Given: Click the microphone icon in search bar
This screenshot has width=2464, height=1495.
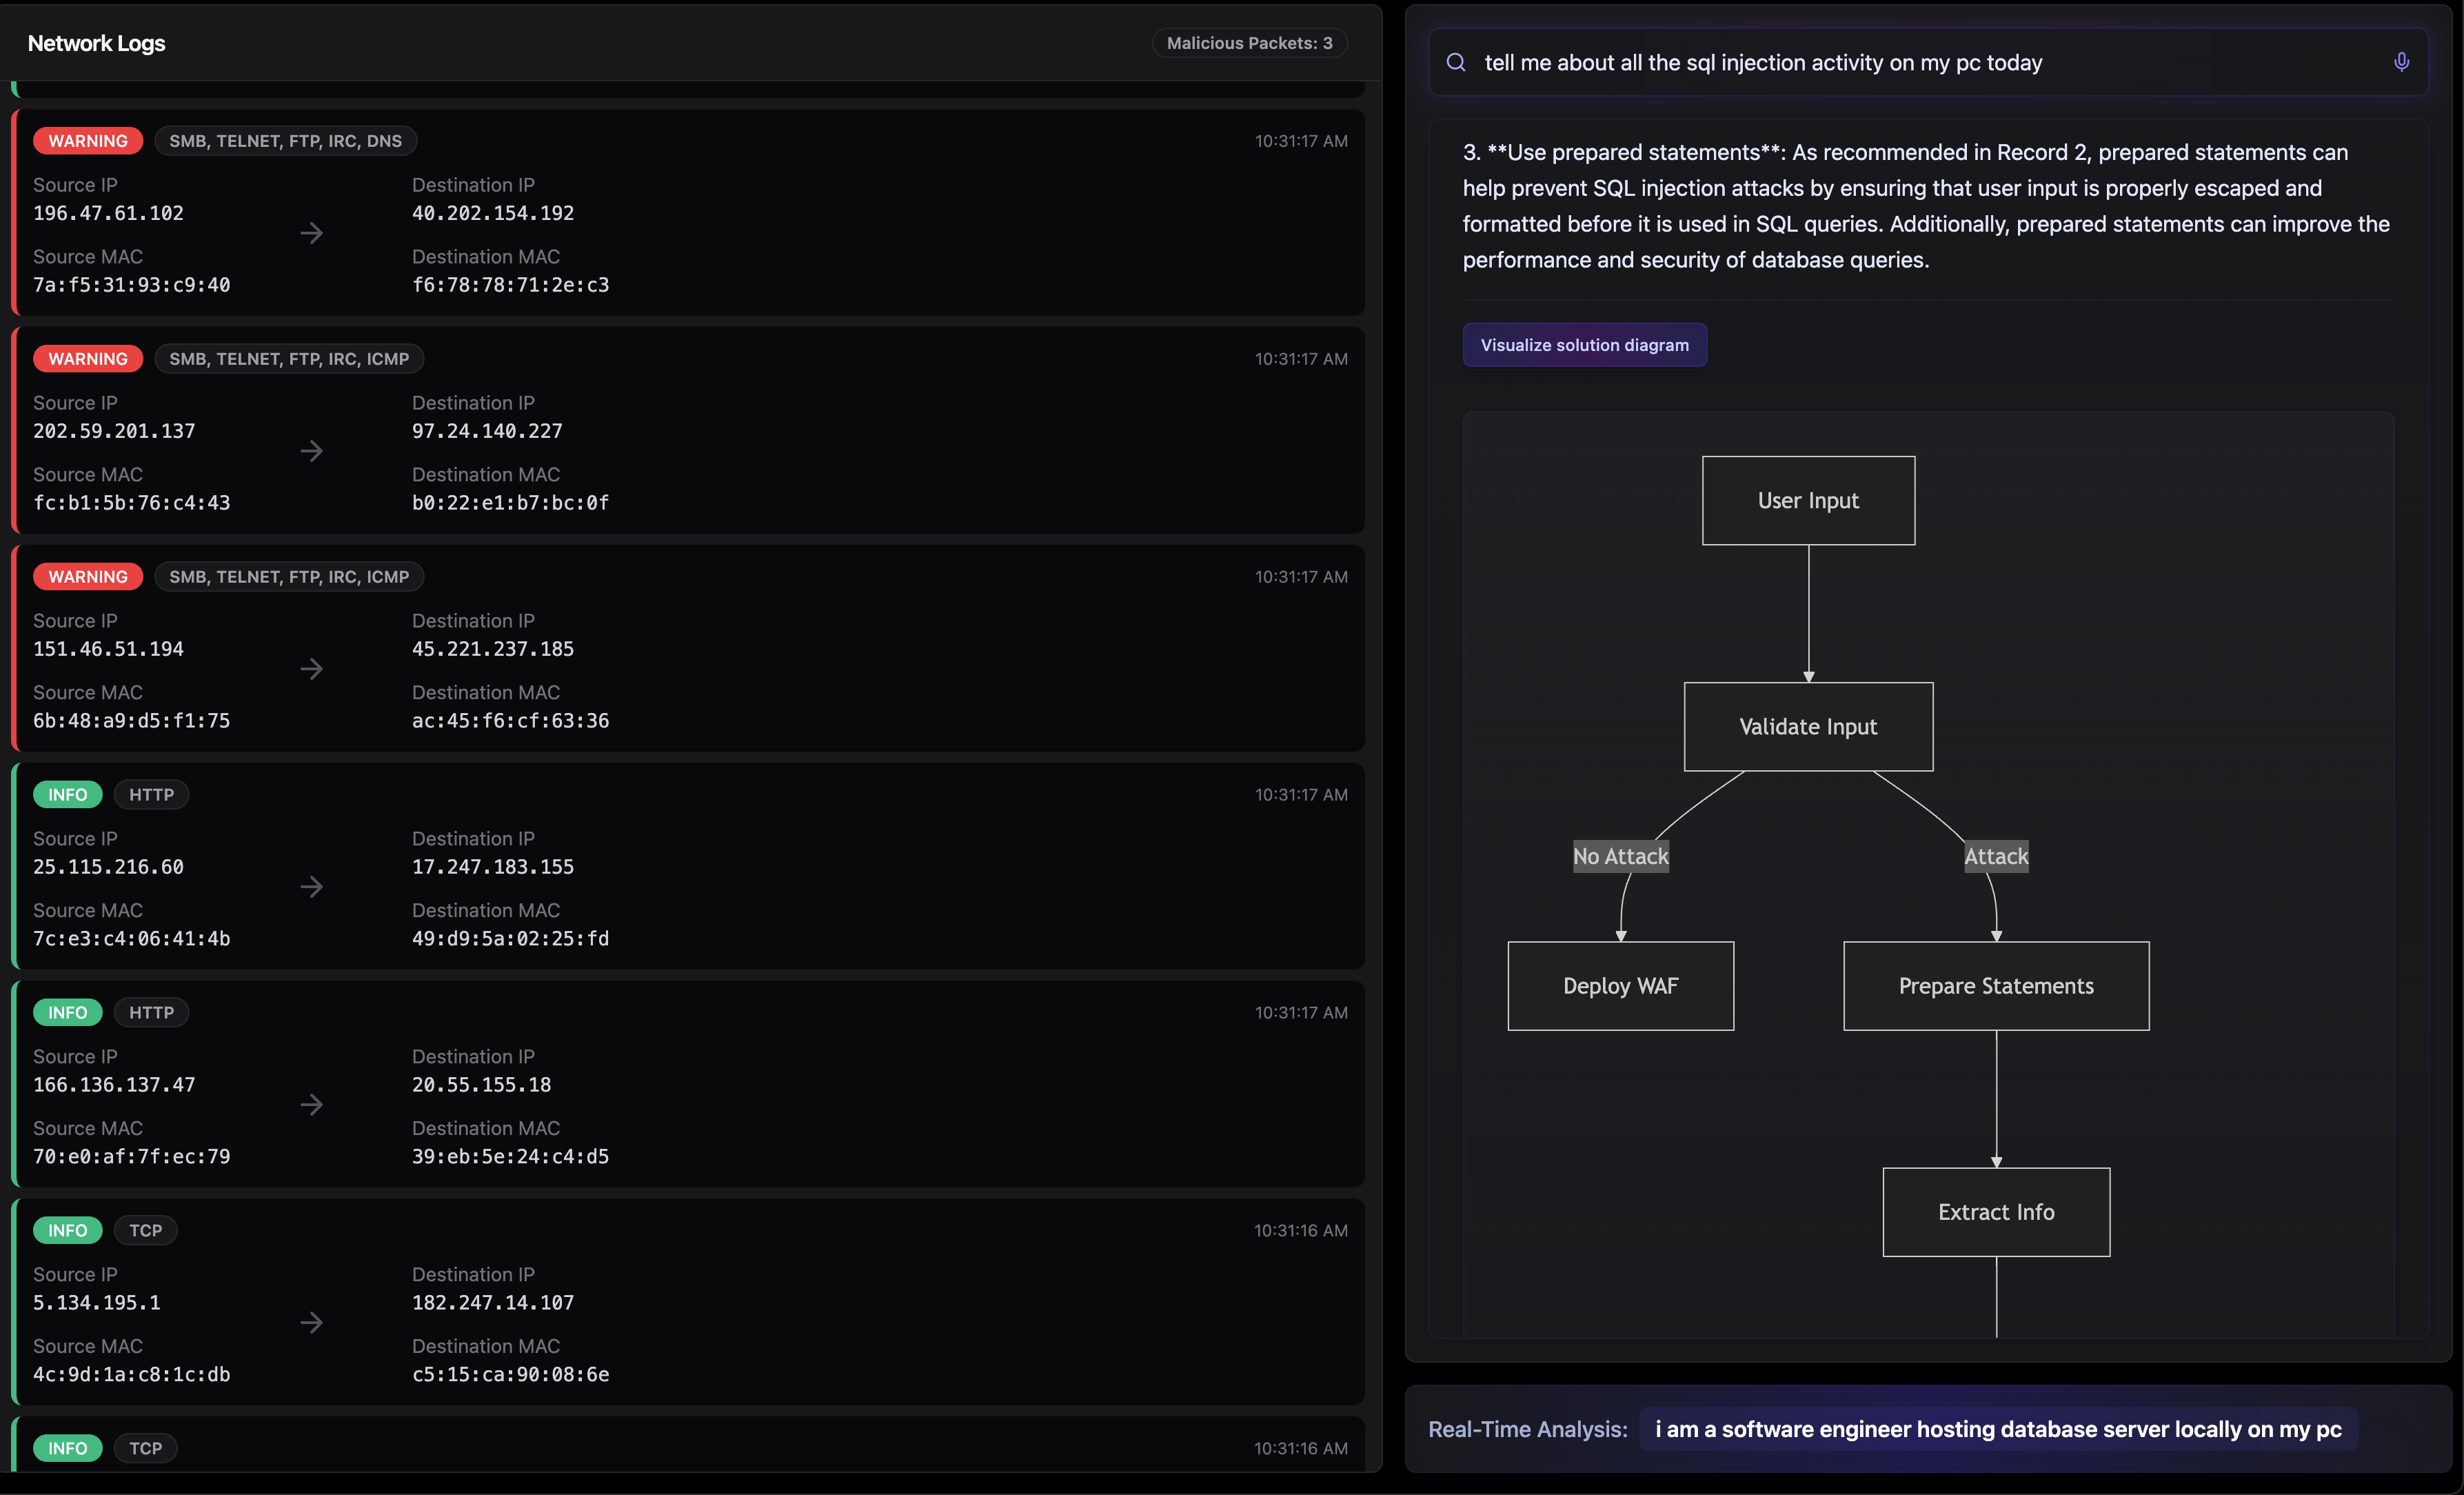Looking at the screenshot, I should [2401, 62].
